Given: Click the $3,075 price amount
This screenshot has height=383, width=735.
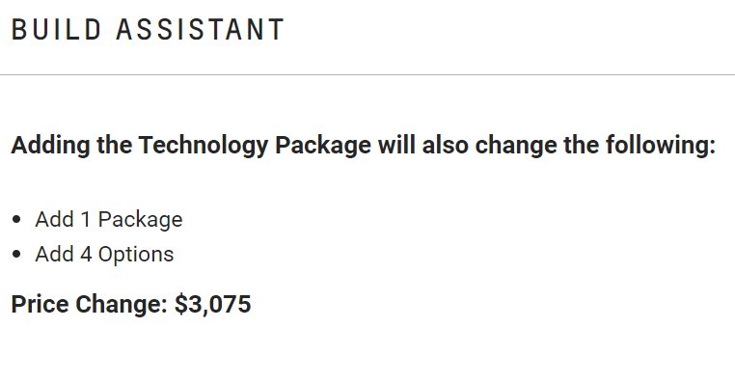Looking at the screenshot, I should point(213,304).
